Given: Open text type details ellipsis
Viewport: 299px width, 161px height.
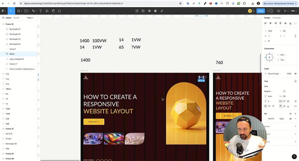Looking at the screenshot, I should point(295,106).
